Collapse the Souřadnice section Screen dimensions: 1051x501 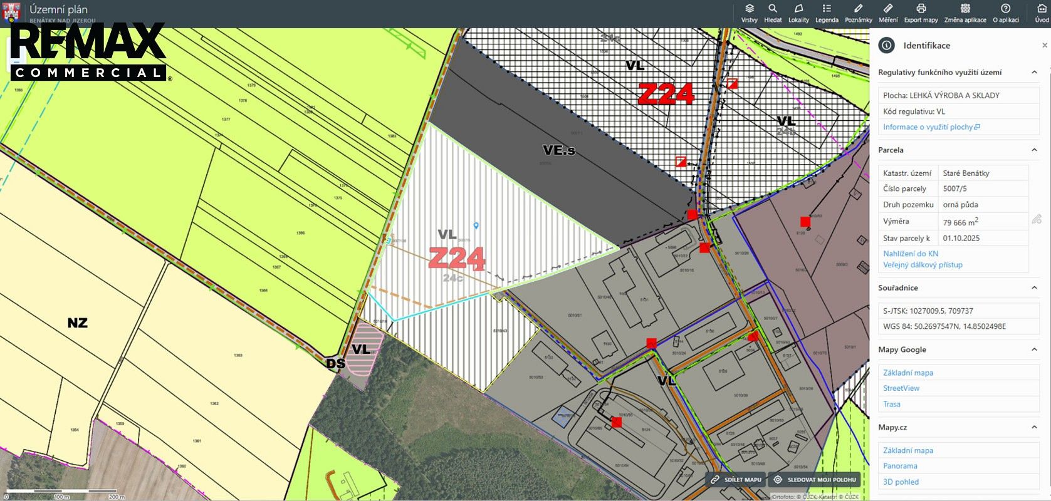point(1034,287)
